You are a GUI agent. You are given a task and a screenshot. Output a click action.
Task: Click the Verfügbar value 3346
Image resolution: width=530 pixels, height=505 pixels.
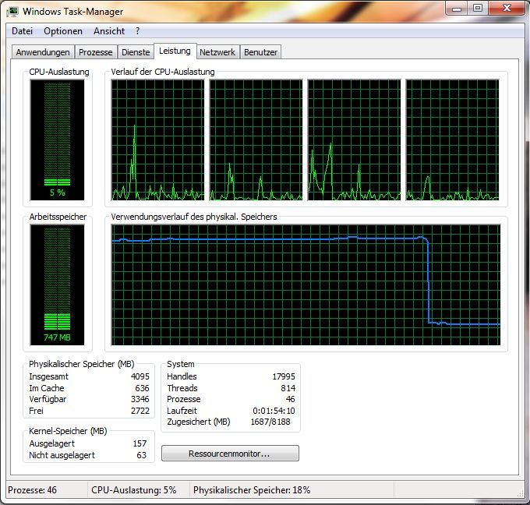(140, 399)
